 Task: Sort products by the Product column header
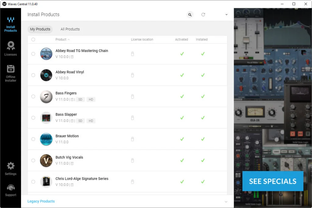click(62, 39)
